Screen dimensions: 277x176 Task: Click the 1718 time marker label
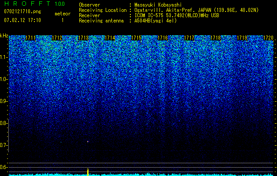(215, 38)
